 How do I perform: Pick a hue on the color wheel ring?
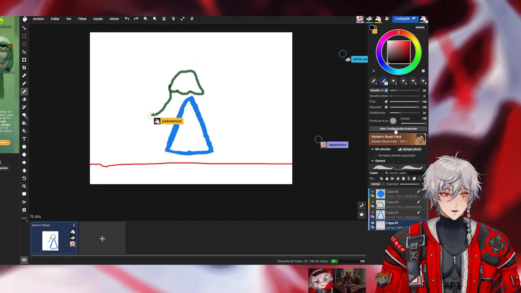point(398,32)
